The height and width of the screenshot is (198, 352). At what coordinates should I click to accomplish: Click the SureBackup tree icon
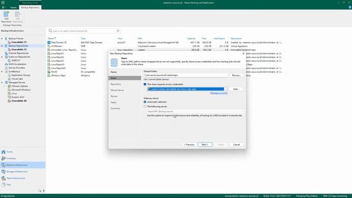click(x=6, y=71)
